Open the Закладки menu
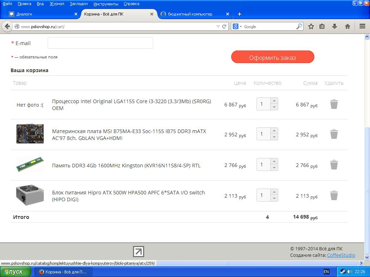Viewport: 370px width, 277px height. [x=79, y=4]
